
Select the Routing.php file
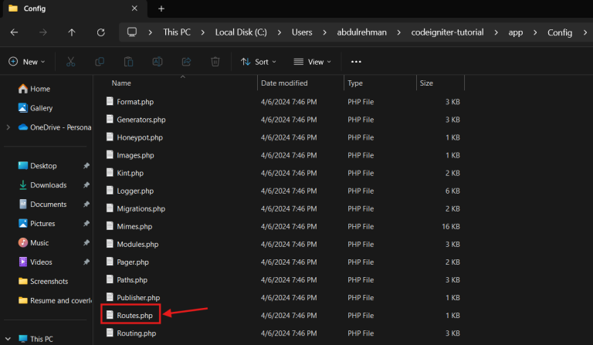(131, 333)
